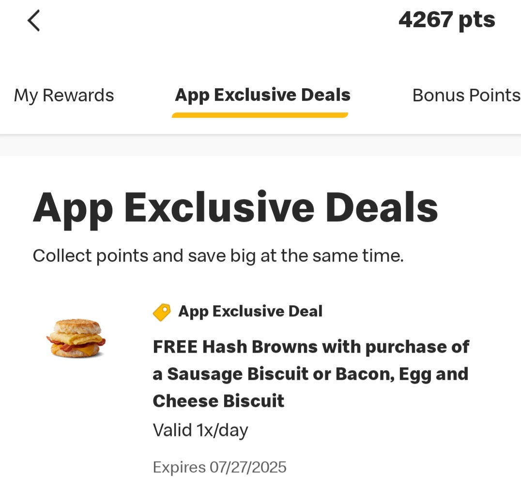Screen dimensions: 521x483
Task: Open the bacon egg cheese biscuit image
Action: click(x=76, y=338)
